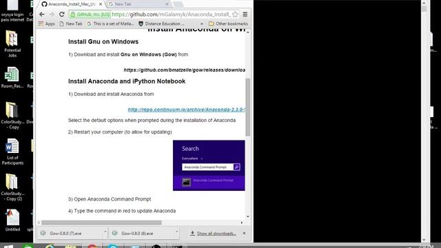Screen dimensions: 441x248
Task: Click the horizontal scrollbar's right arrow
Action: (x=242, y=223)
